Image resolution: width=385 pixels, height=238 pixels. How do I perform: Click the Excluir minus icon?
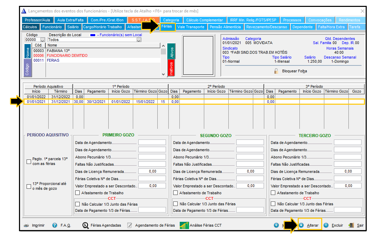pos(326,225)
